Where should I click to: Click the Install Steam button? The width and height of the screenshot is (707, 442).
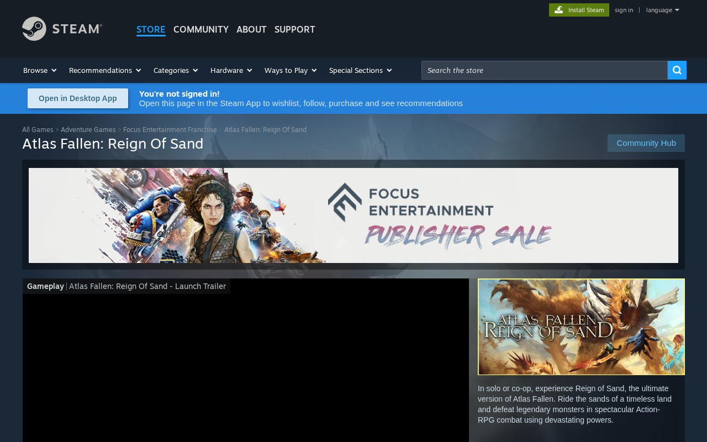coord(579,10)
